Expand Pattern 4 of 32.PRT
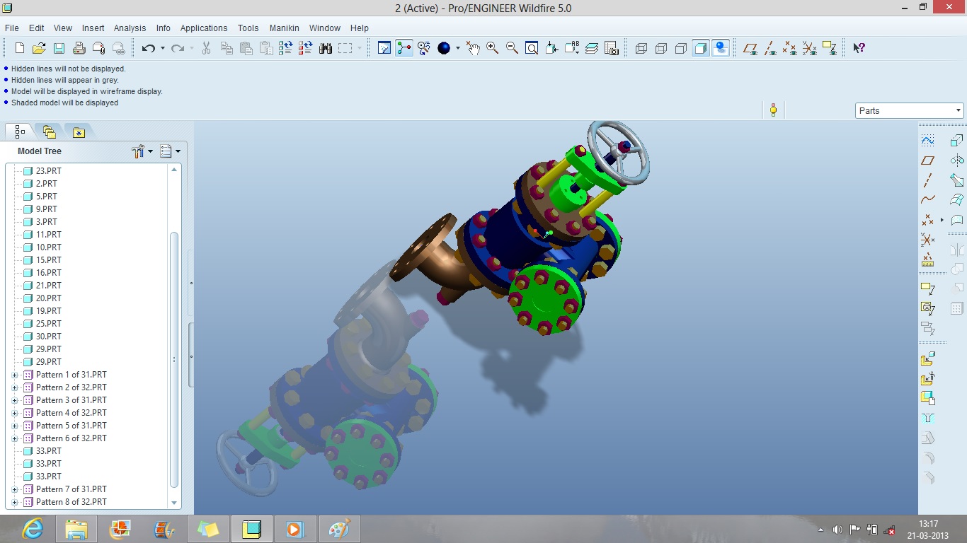 click(15, 413)
